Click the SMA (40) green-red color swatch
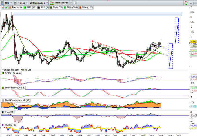 [x=25, y=8]
